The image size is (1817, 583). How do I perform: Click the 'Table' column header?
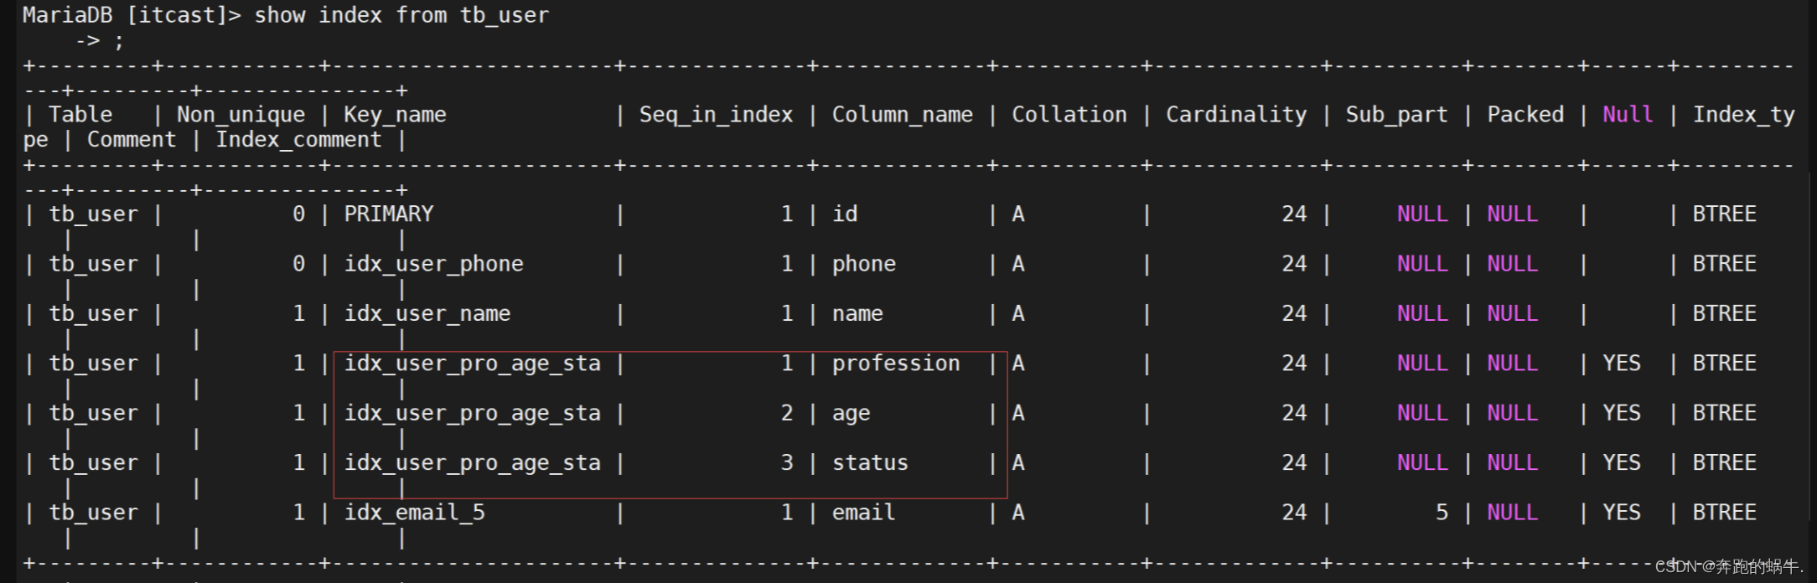80,115
